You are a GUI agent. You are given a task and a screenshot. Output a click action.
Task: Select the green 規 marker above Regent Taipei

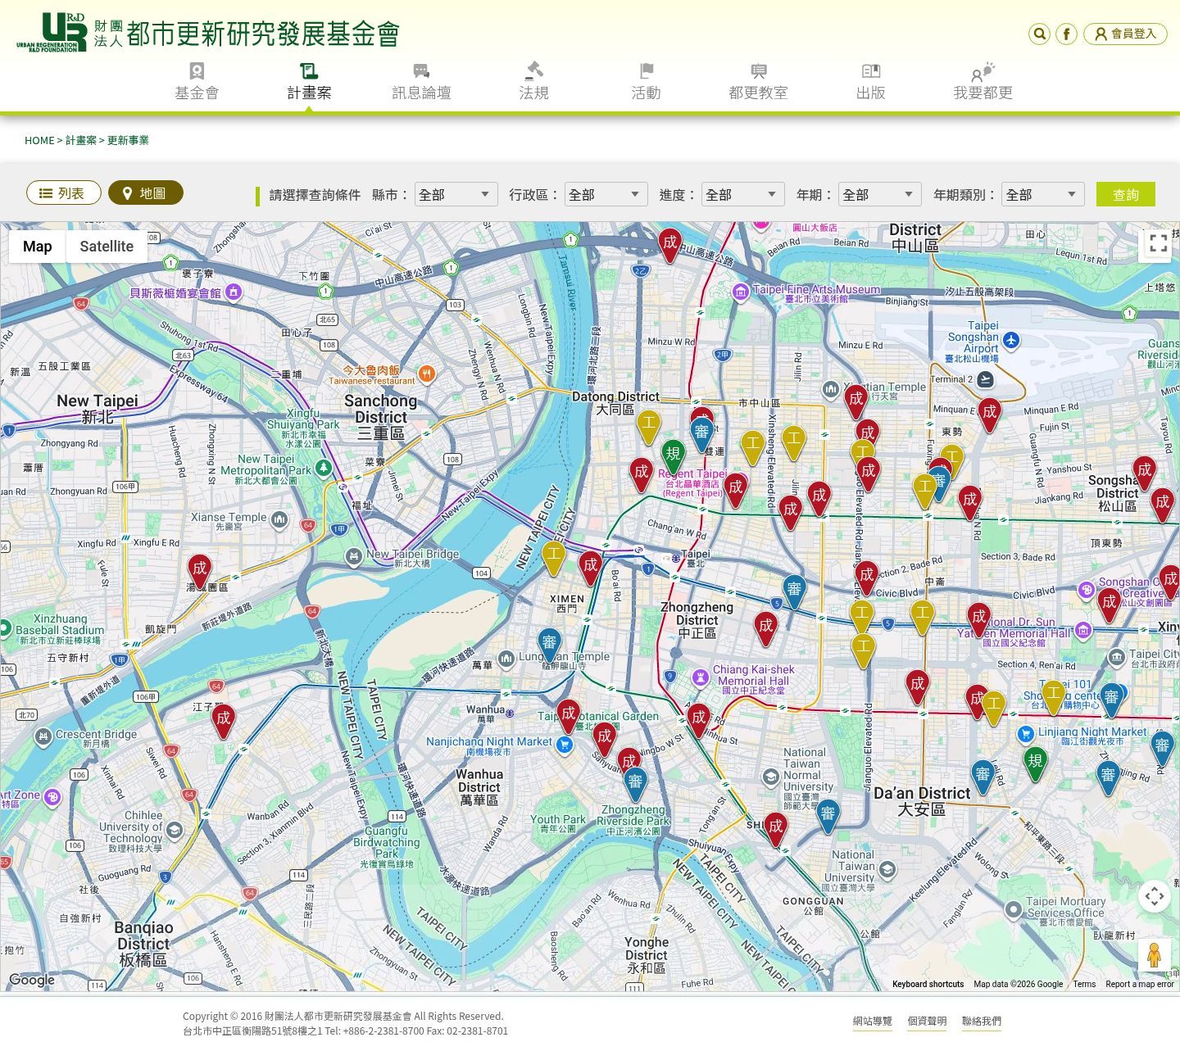[x=673, y=457]
